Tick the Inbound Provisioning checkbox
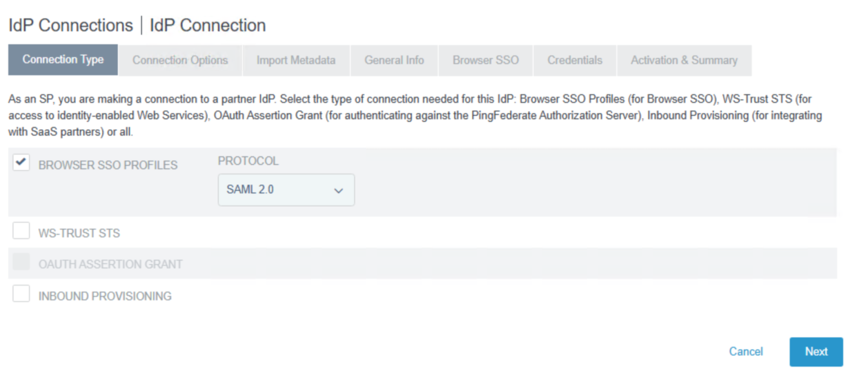857x375 pixels. 21,294
